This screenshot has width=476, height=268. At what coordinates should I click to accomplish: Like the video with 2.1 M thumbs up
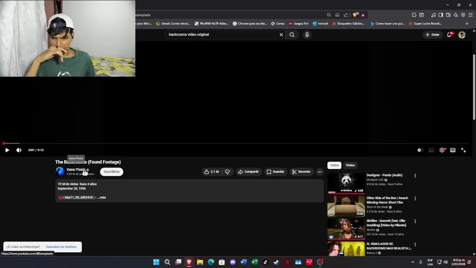click(x=211, y=172)
